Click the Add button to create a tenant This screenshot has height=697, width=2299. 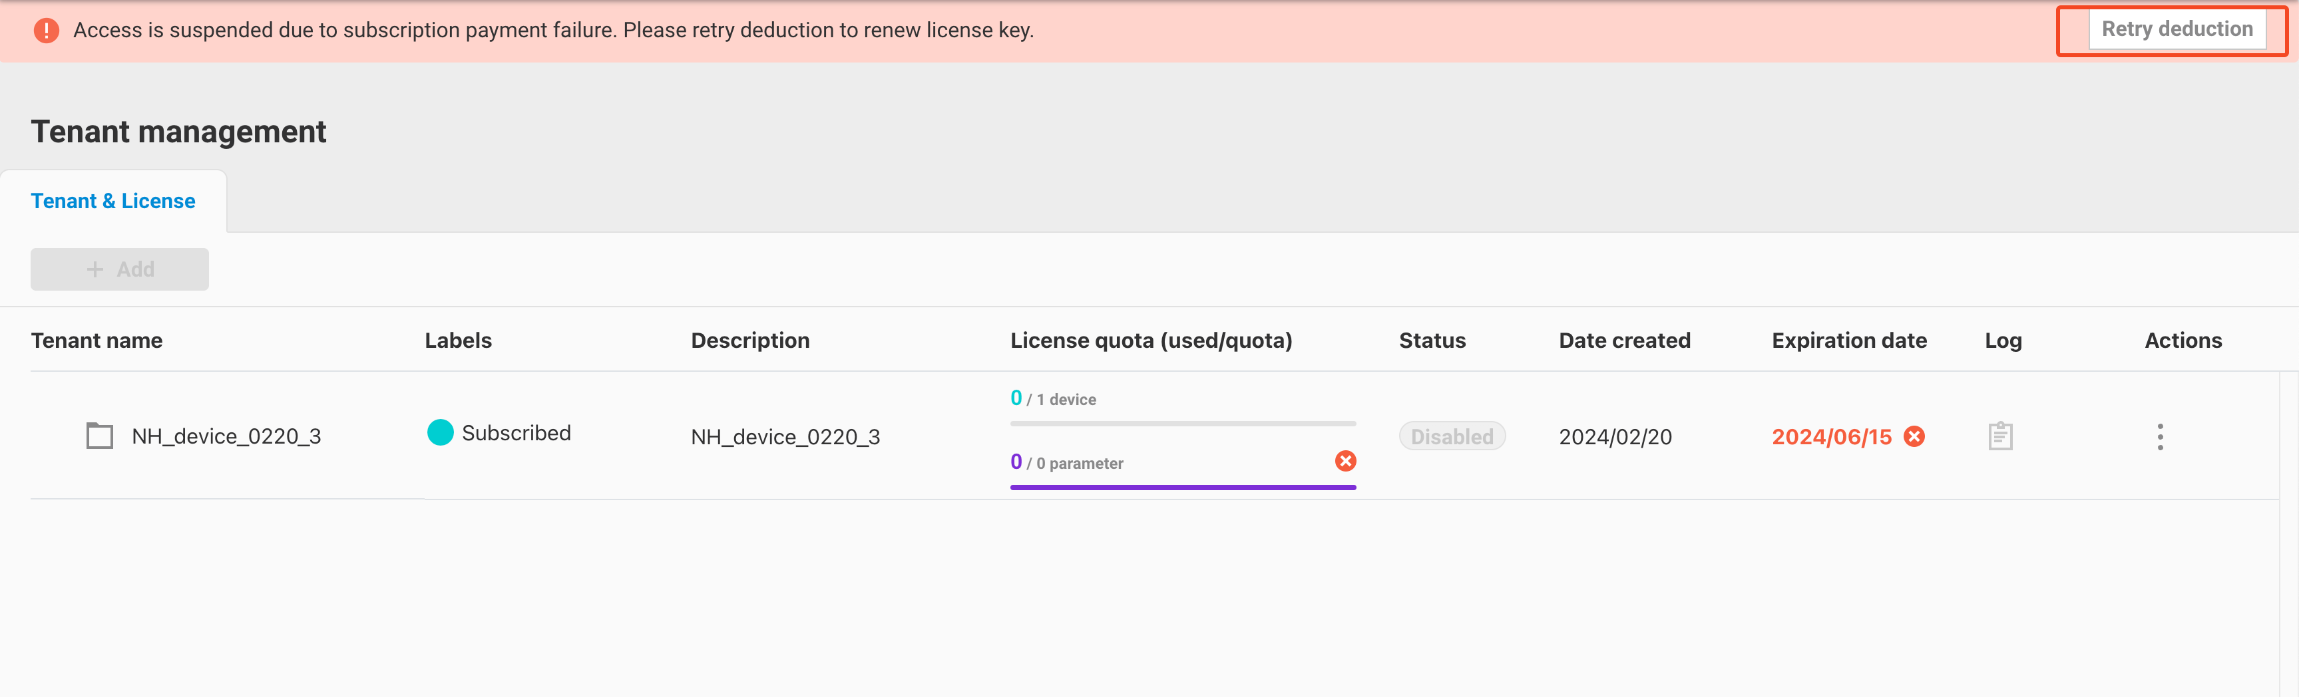118,268
